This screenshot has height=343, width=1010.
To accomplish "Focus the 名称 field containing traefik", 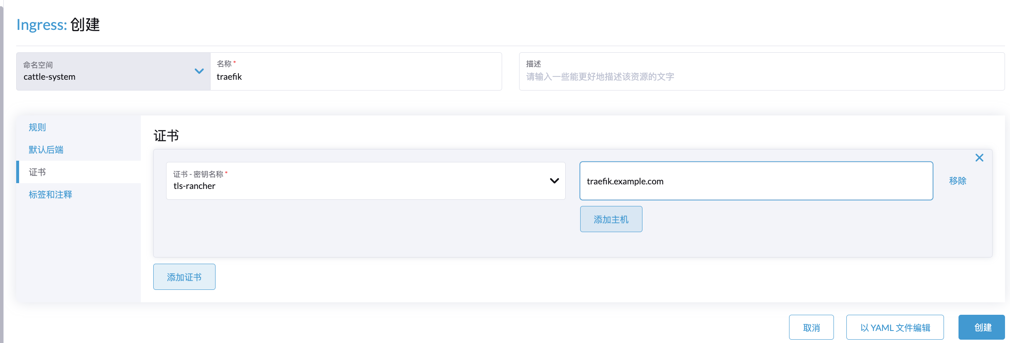I will click(356, 76).
